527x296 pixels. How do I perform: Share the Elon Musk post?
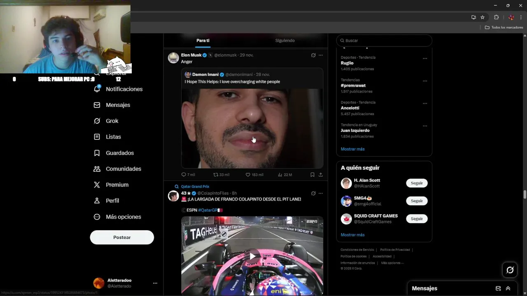(321, 175)
